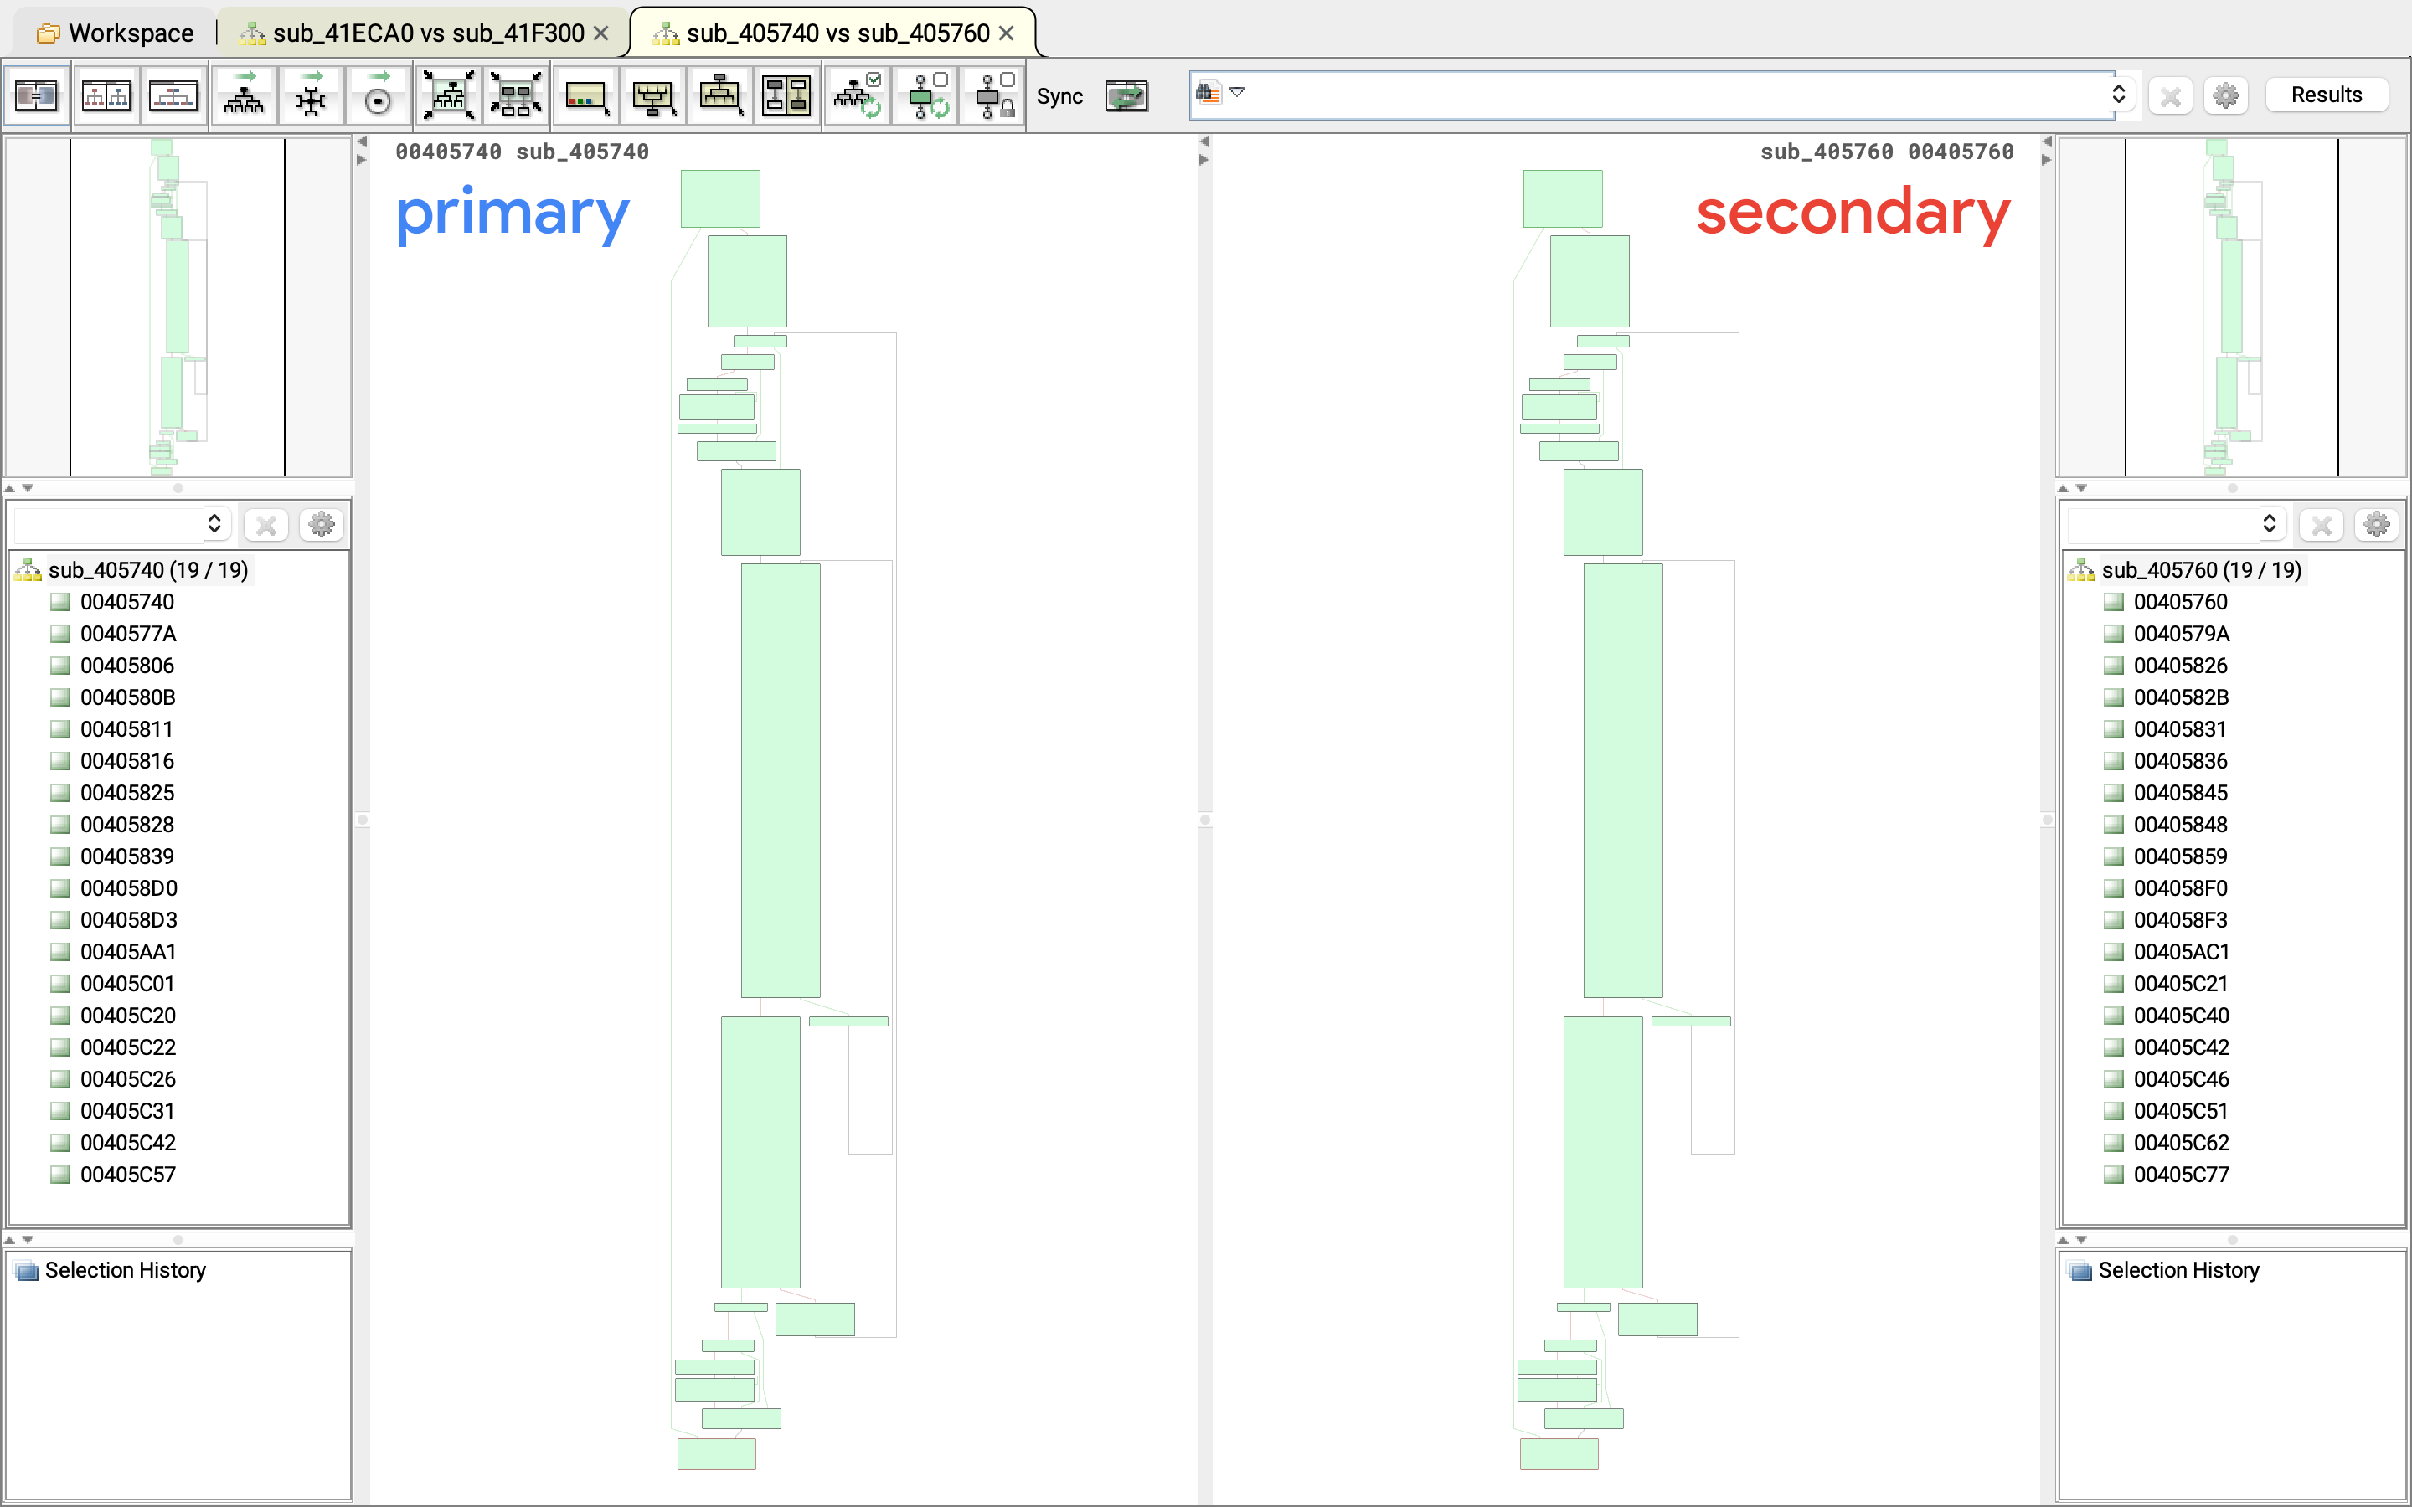Select basic block 00405740 in primary tree
Image resolution: width=2412 pixels, height=1507 pixels.
click(x=127, y=602)
